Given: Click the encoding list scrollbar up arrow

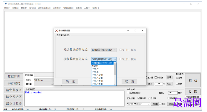Looking at the screenshot, I should pyautogui.click(x=115, y=63).
